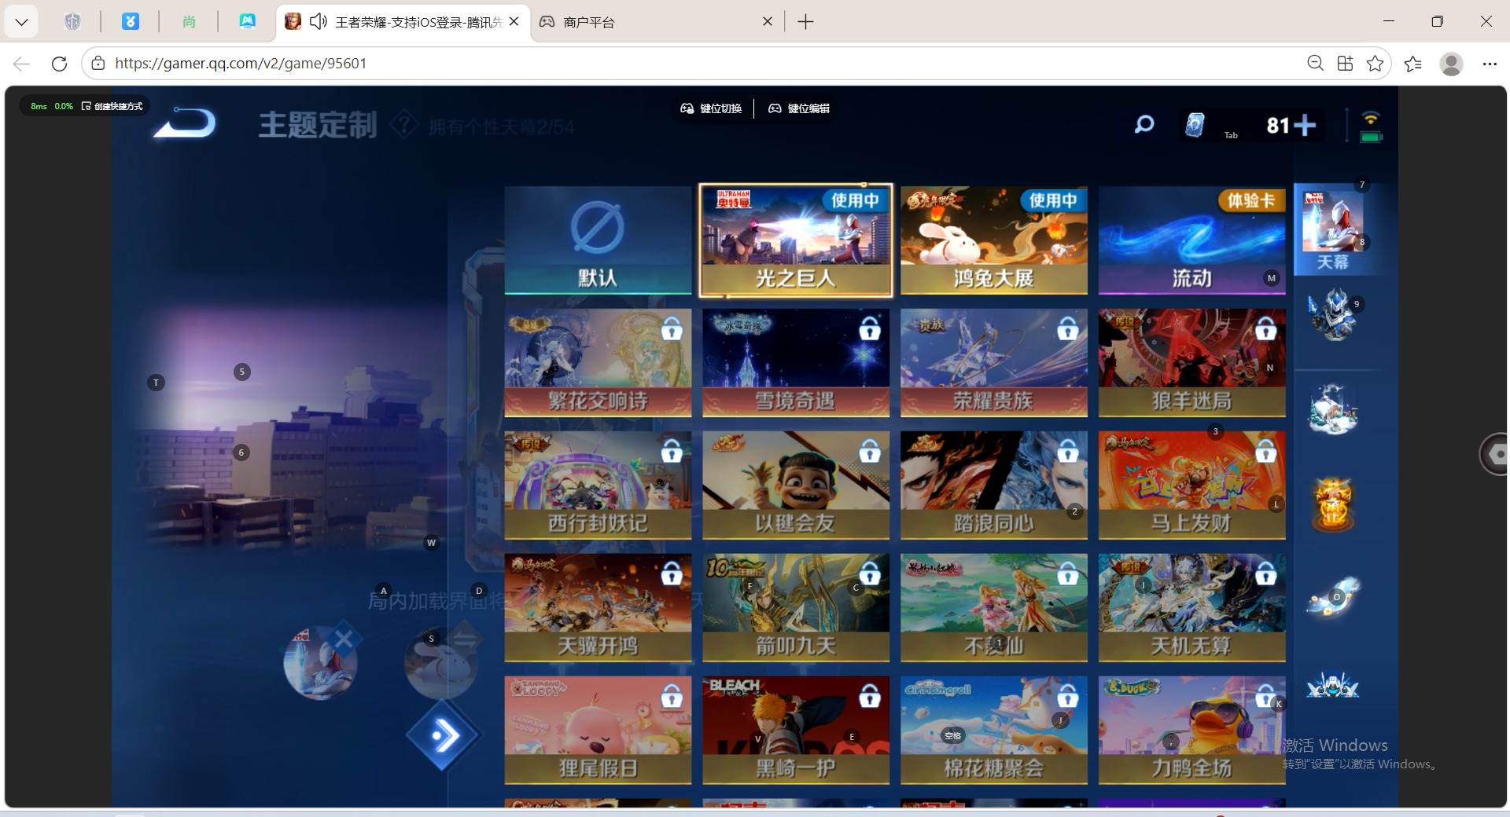The image size is (1510, 817).
Task: Click the back arrow beside 主题定制
Action: click(x=186, y=123)
